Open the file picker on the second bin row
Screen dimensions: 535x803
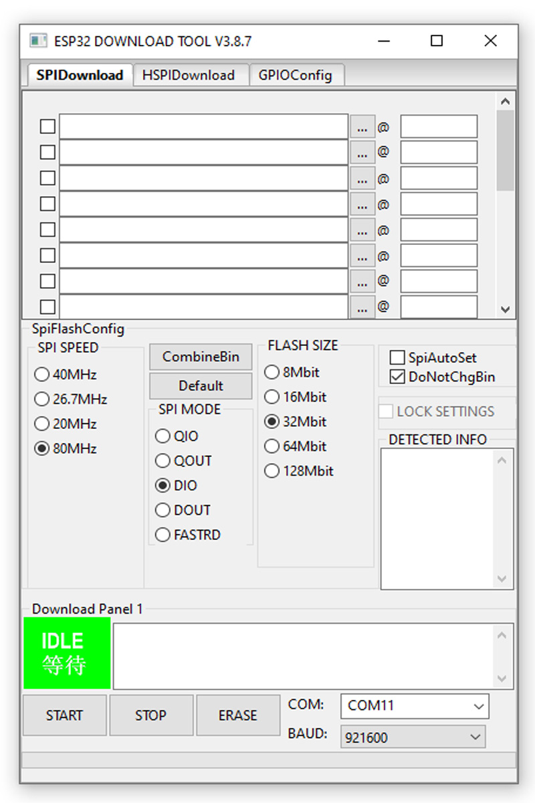362,152
